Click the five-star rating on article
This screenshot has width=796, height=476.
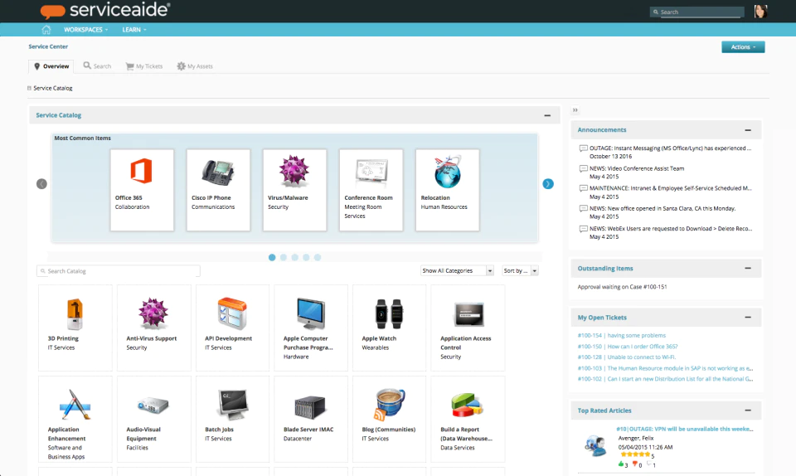pyautogui.click(x=635, y=454)
